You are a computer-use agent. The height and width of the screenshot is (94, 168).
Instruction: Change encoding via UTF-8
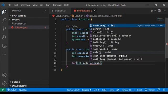pos(97,90)
